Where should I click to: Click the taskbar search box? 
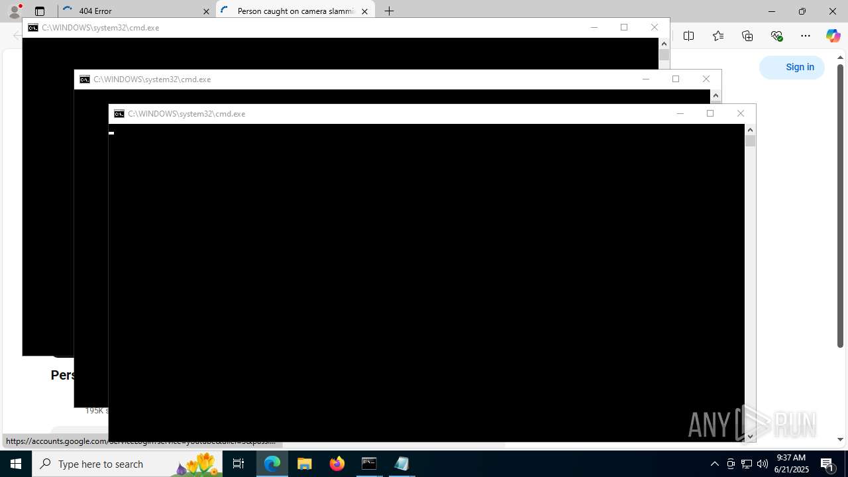pos(127,464)
